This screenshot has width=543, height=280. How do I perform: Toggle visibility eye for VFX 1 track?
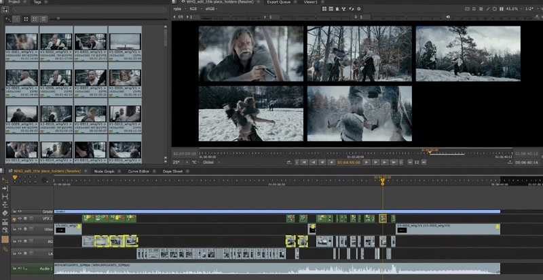pos(20,218)
